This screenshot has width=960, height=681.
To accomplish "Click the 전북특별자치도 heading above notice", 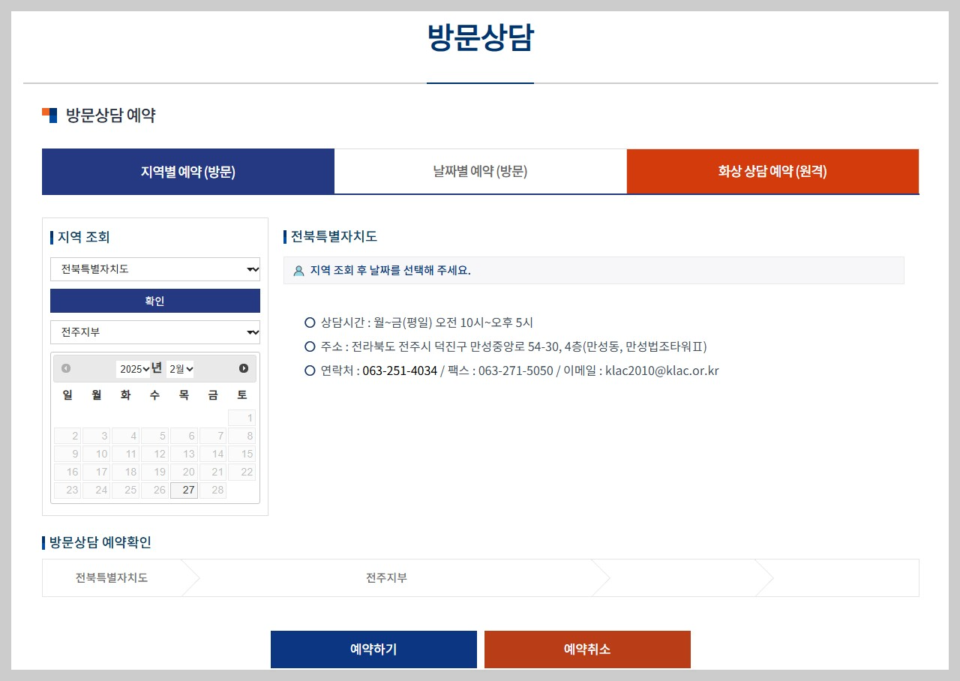I will 334,237.
